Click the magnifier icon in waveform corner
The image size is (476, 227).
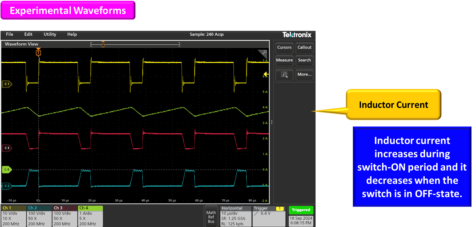pos(263,53)
